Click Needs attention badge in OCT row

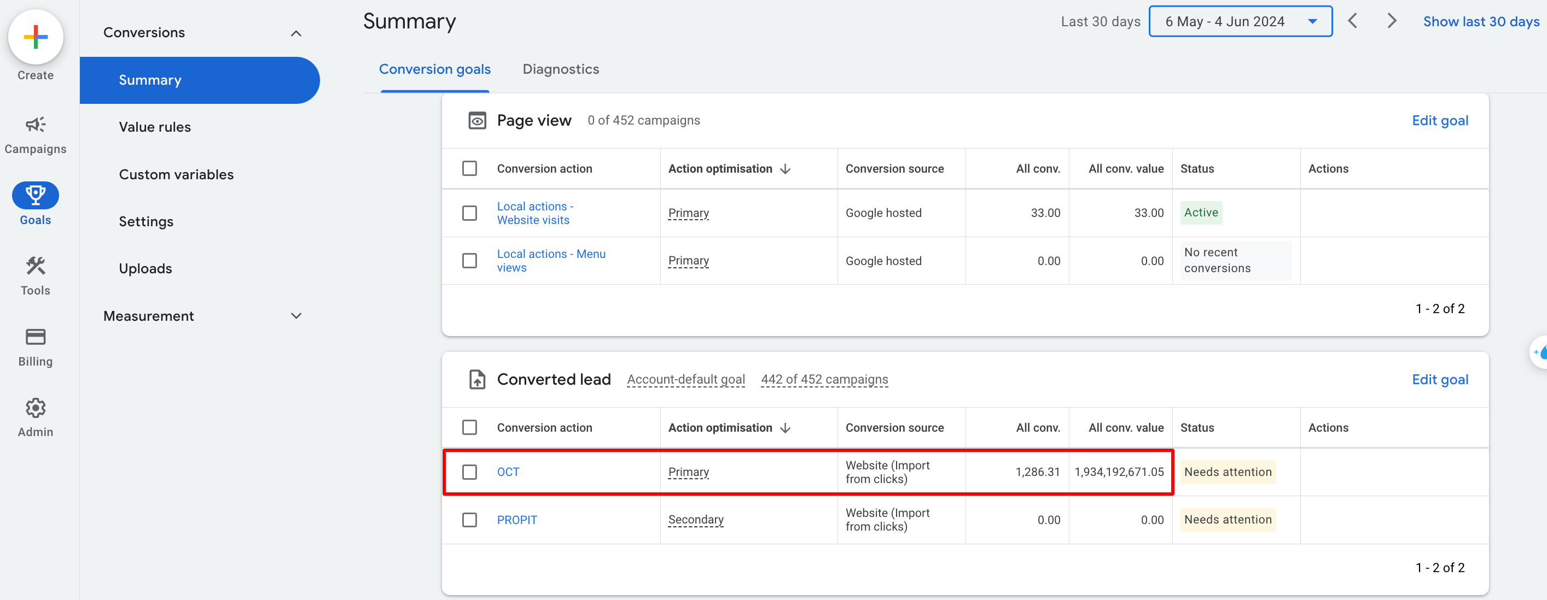[1228, 472]
